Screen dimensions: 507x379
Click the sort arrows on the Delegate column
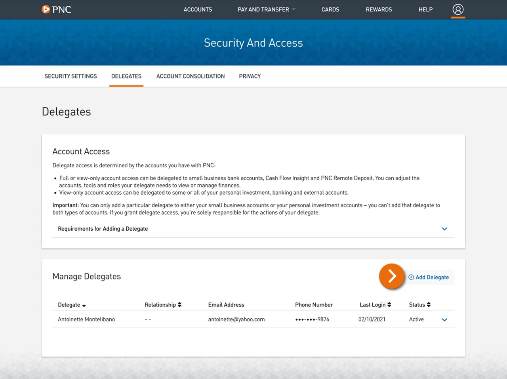pos(83,305)
